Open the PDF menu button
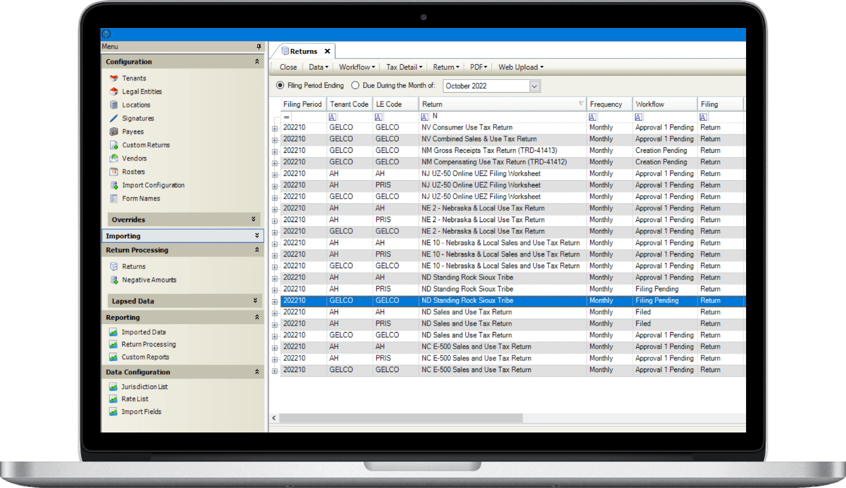Image resolution: width=846 pixels, height=488 pixels. (479, 67)
